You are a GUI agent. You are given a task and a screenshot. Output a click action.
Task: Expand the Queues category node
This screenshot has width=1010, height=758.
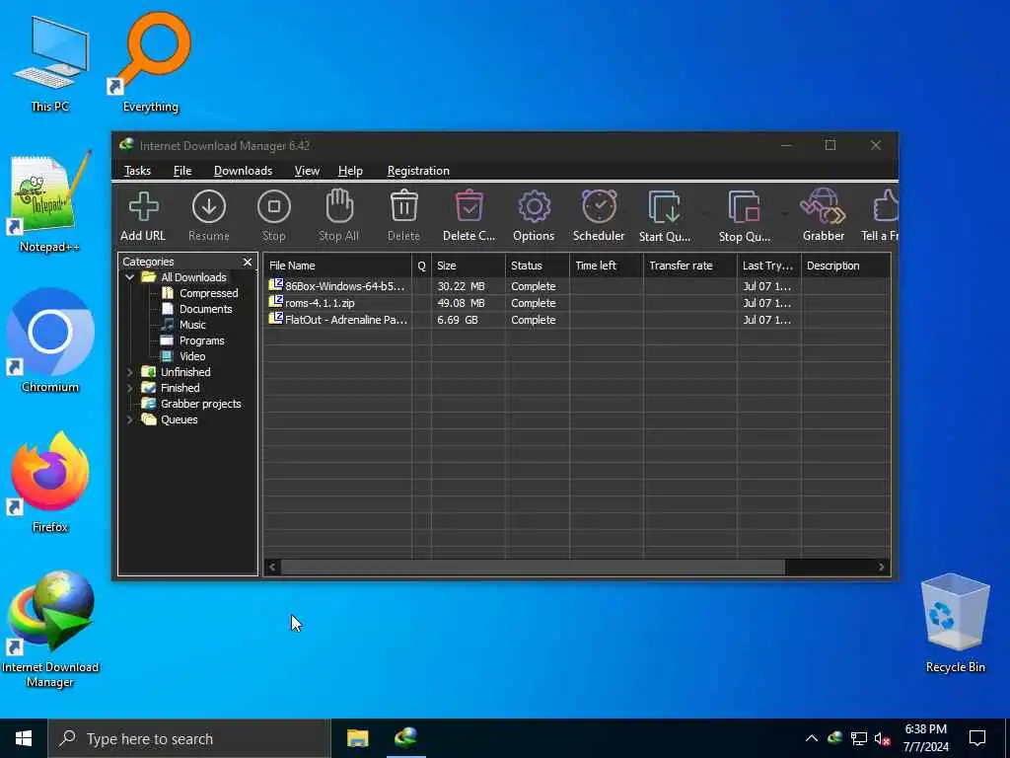[129, 419]
